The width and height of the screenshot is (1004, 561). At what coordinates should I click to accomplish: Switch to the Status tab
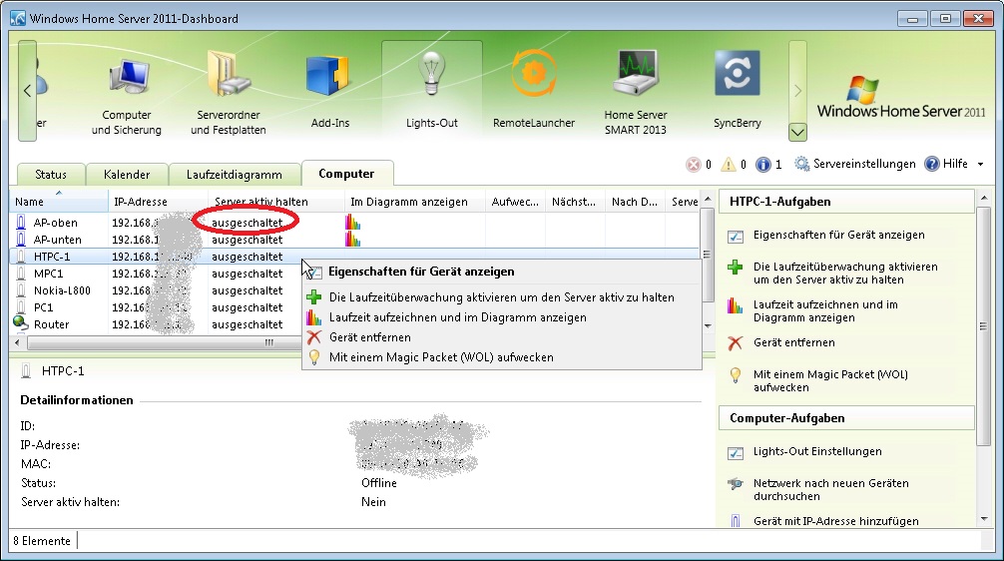51,175
